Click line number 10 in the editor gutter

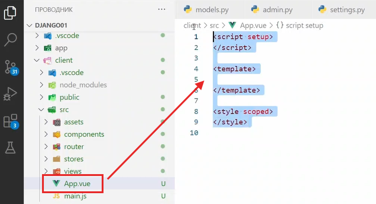point(194,133)
